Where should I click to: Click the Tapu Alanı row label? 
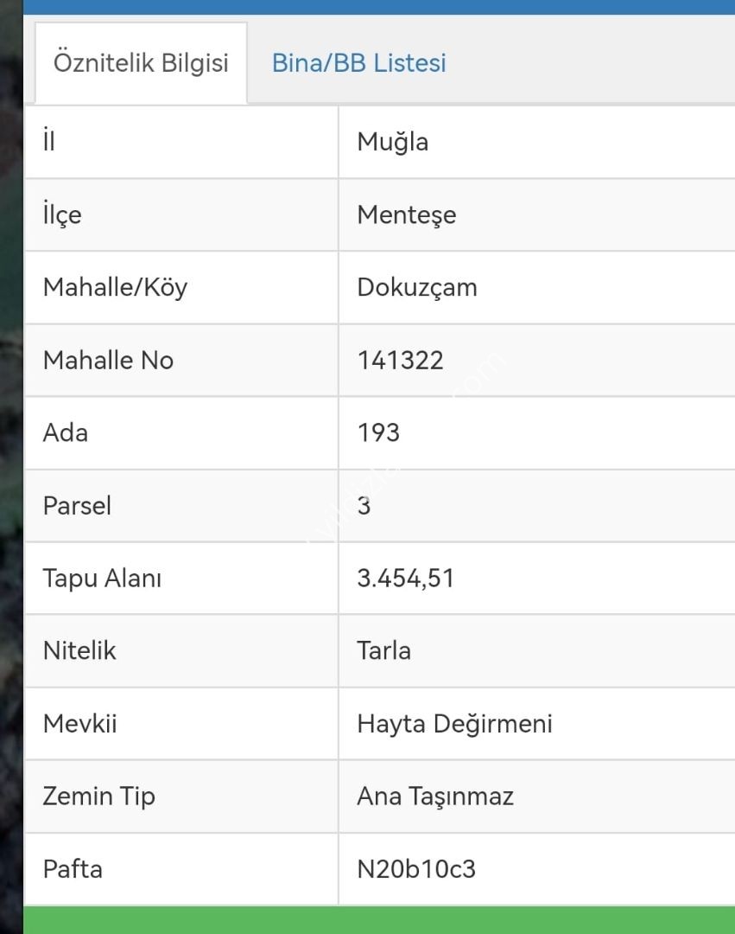point(102,579)
